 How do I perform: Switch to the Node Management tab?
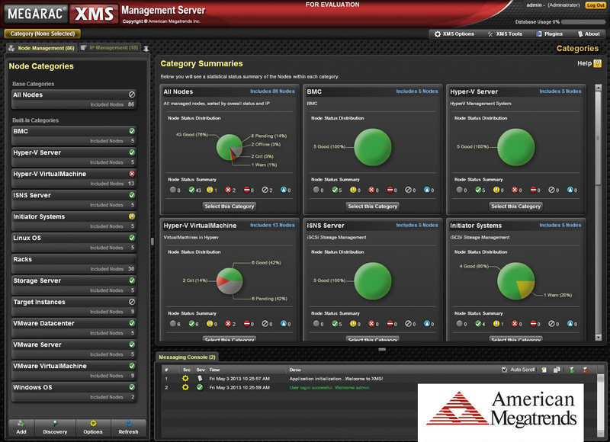[41, 48]
